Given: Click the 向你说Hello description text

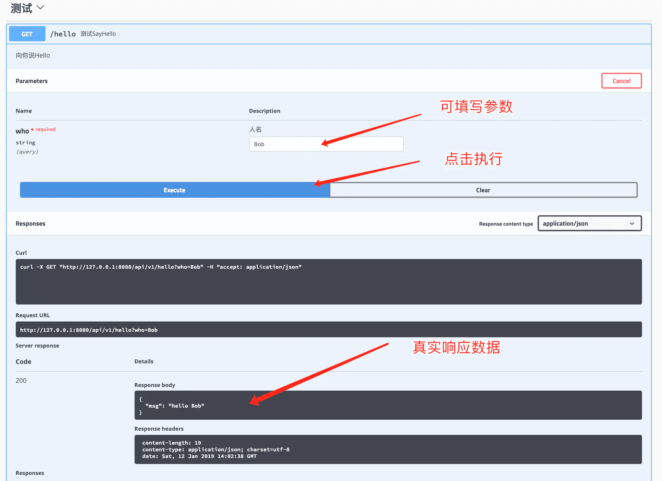Looking at the screenshot, I should 33,55.
